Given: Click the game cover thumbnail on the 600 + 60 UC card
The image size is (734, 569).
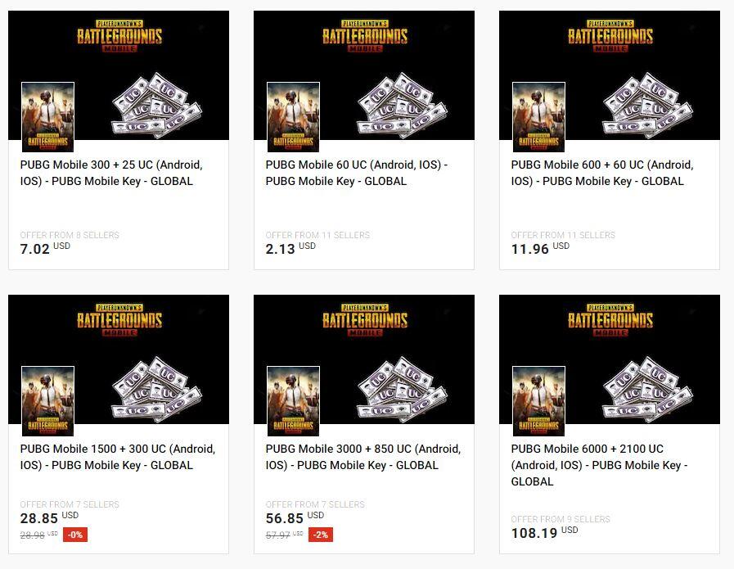Looking at the screenshot, I should tap(538, 117).
